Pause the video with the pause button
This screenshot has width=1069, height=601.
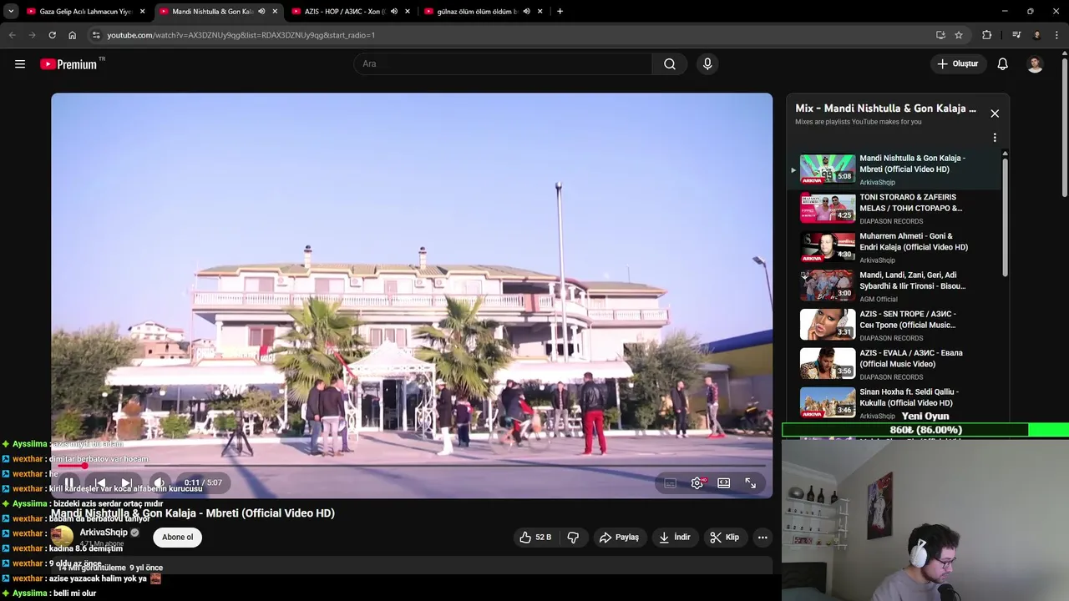coord(70,483)
